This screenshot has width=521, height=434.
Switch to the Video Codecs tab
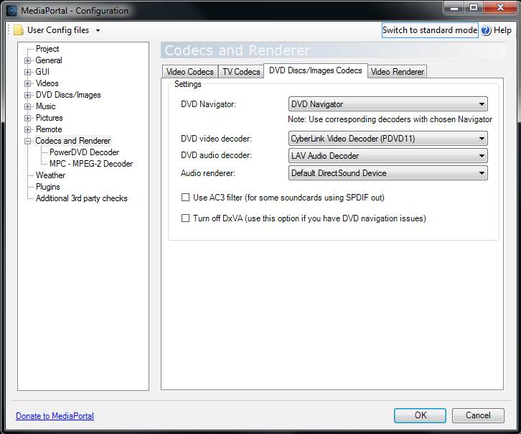click(x=190, y=72)
